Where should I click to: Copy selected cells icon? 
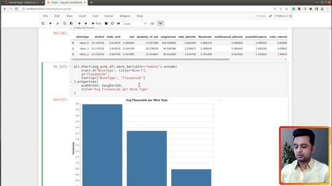(65, 24)
